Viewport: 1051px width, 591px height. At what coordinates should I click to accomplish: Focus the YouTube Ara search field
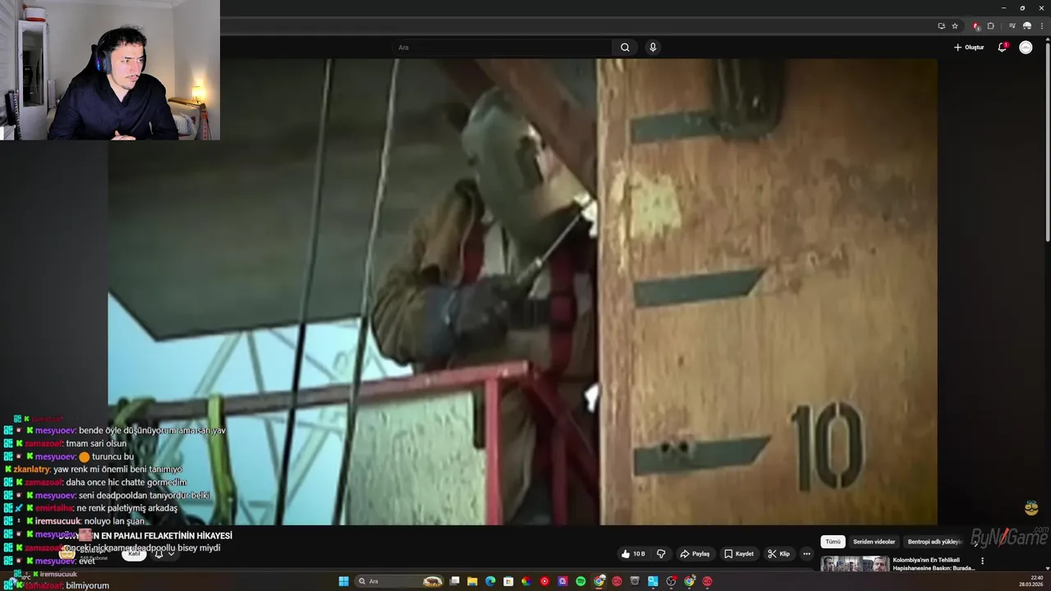pos(503,48)
